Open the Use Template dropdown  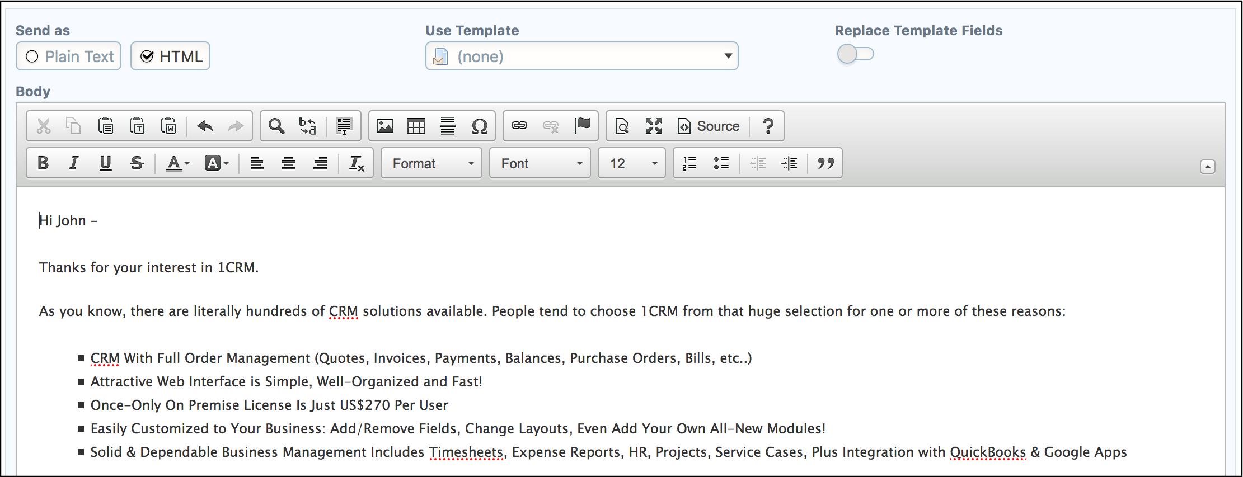pos(581,56)
